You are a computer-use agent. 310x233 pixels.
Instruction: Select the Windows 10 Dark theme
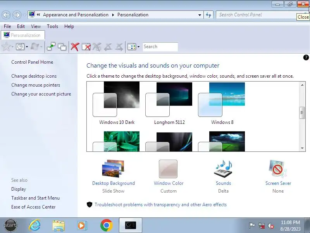(x=117, y=104)
